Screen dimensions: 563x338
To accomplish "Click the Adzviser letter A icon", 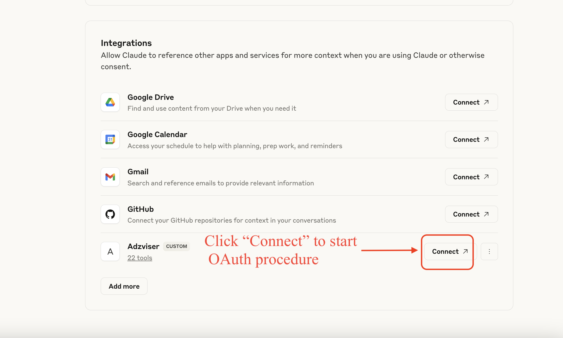I will tap(110, 251).
